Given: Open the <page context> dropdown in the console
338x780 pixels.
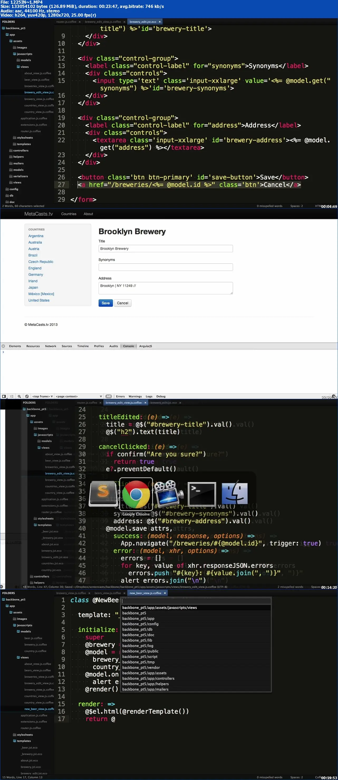Looking at the screenshot, I should [x=79, y=396].
